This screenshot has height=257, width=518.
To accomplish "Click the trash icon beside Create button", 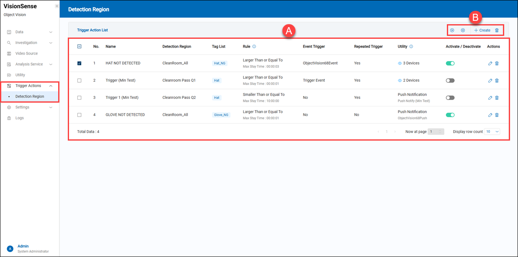I will (x=497, y=30).
